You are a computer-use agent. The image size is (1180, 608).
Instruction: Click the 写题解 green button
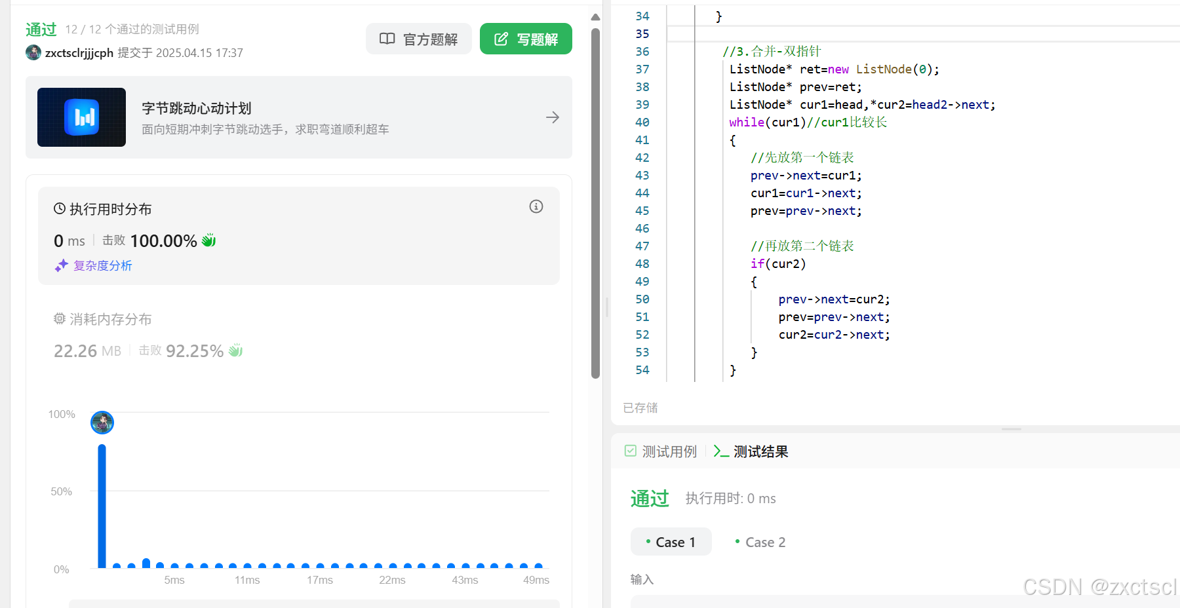(x=526, y=39)
